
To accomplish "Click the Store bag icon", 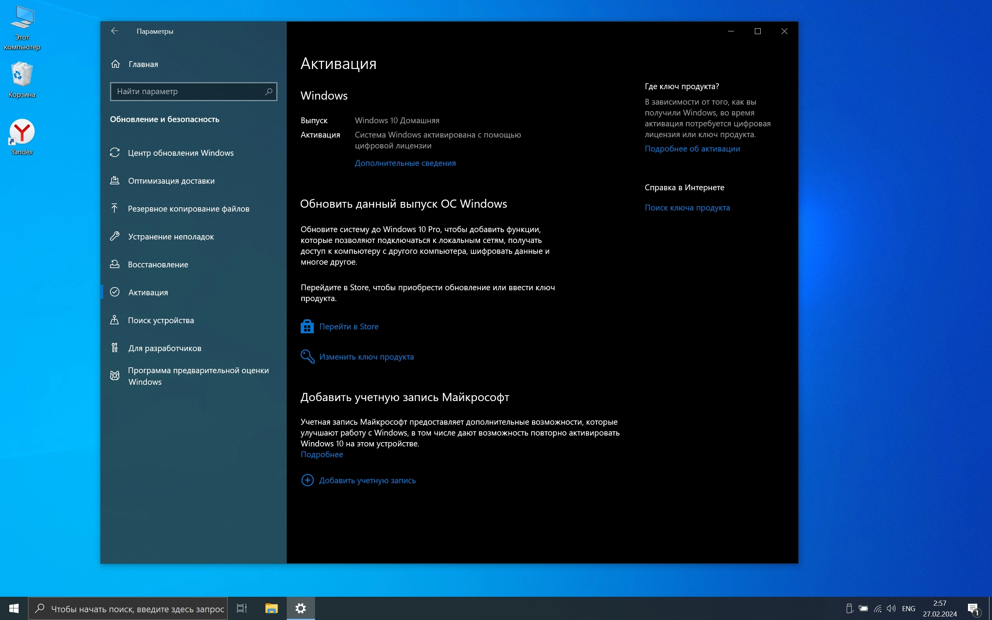I will tap(307, 326).
